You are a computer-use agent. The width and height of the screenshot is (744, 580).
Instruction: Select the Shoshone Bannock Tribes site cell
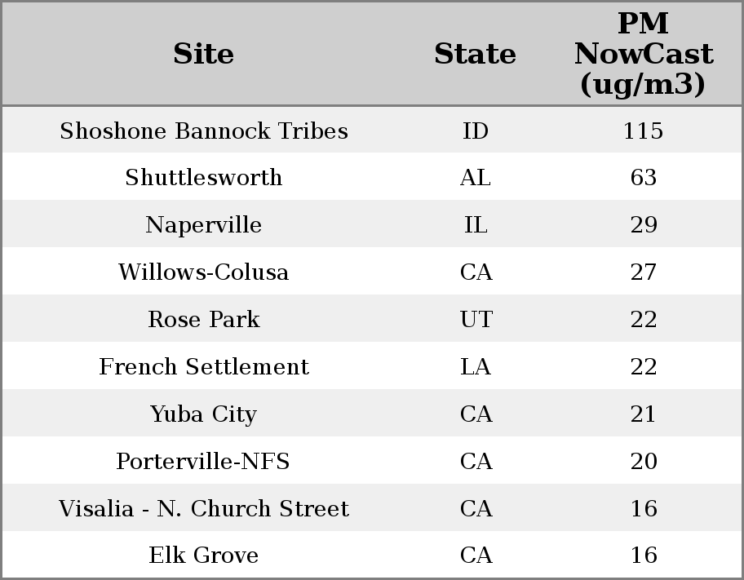(203, 131)
